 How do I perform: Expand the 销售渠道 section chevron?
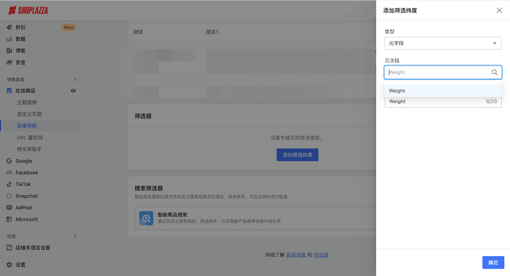point(75,79)
